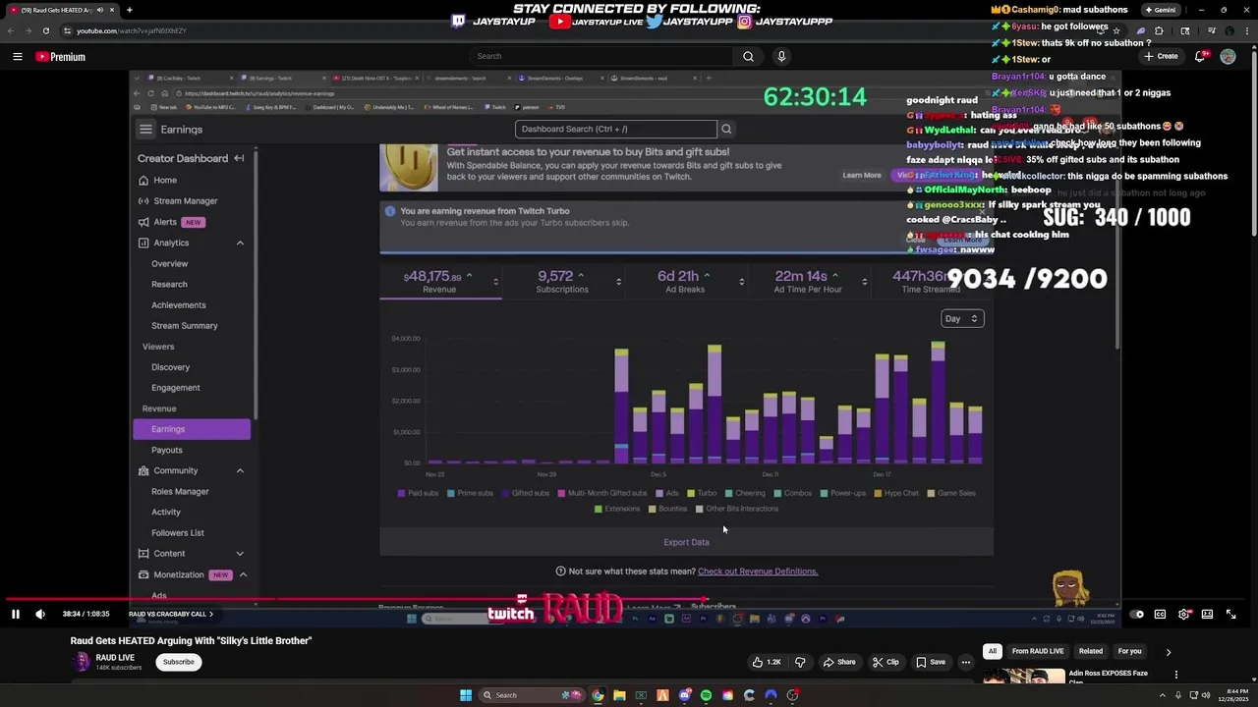The image size is (1258, 707).
Task: Open the Gemini button in Chrome
Action: [1160, 10]
